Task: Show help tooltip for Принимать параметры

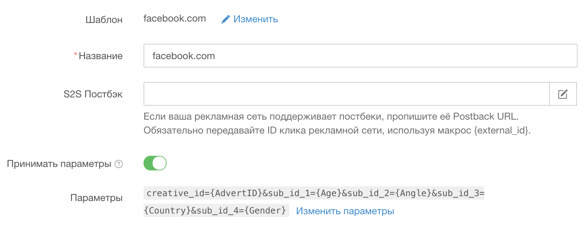Action: [119, 164]
